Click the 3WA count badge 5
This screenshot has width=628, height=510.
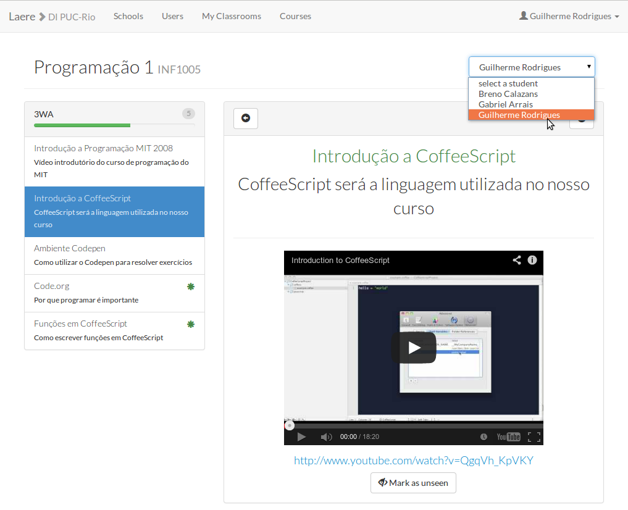[x=188, y=114]
